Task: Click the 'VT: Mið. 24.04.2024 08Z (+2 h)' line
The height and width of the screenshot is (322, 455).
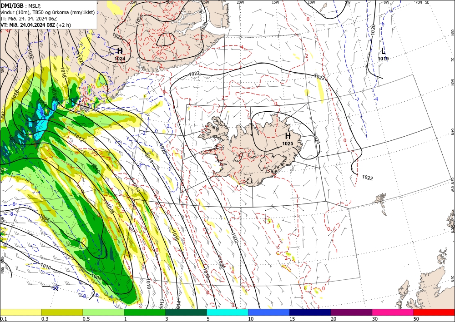Action: pos(35,25)
